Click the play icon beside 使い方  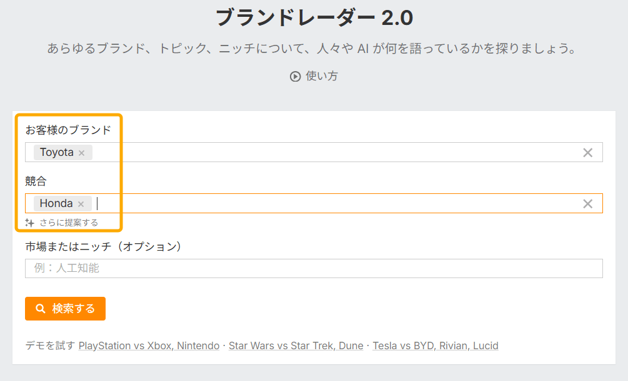click(296, 77)
